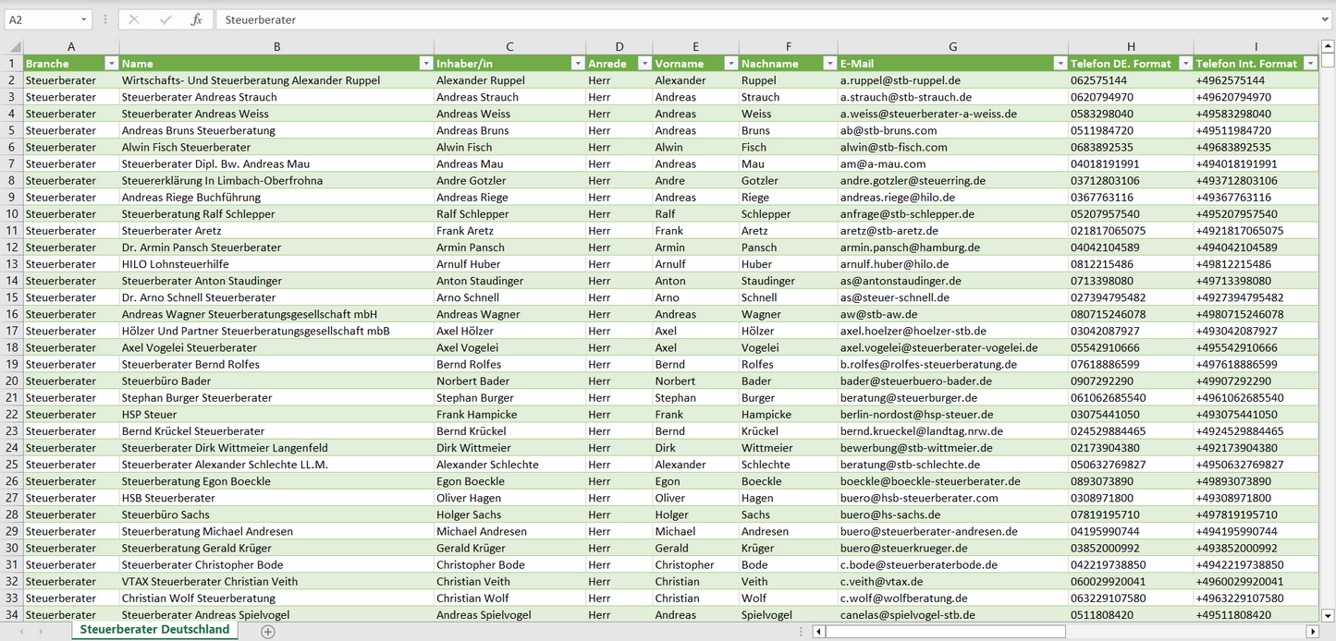Click horizontal scrollbar left arrow
The width and height of the screenshot is (1336, 641).
pos(818,632)
